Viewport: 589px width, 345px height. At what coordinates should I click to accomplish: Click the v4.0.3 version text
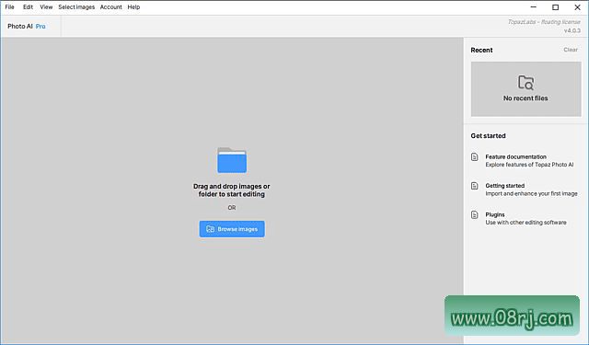[x=572, y=30]
